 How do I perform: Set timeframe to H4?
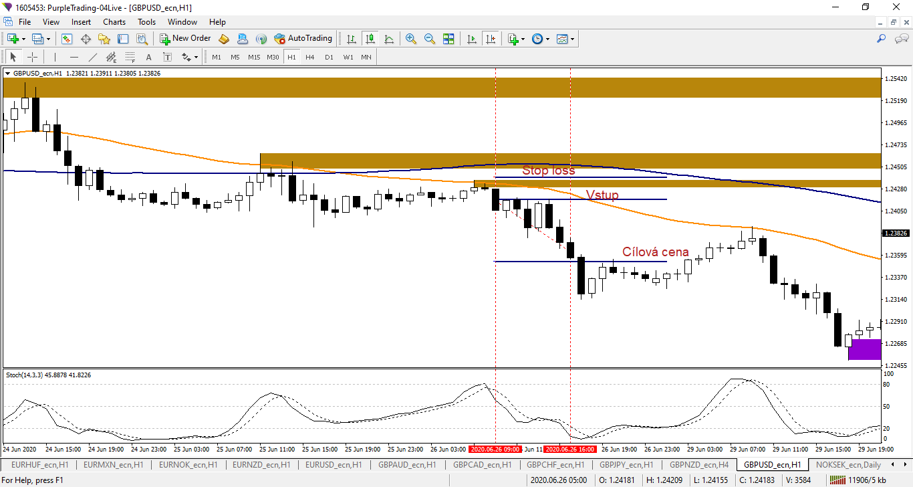(x=310, y=57)
